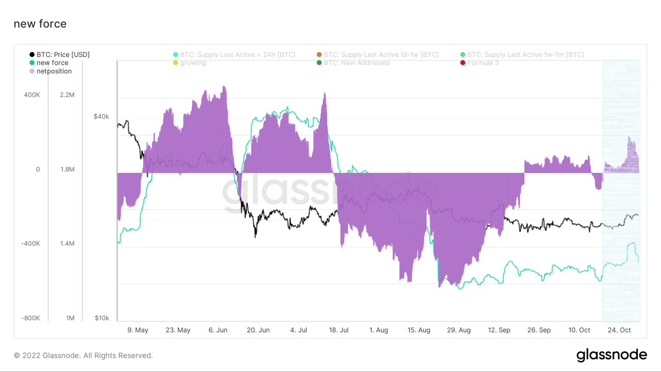Image resolution: width=661 pixels, height=372 pixels.
Task: Toggle the BTC: New Addresses series label
Action: click(356, 63)
